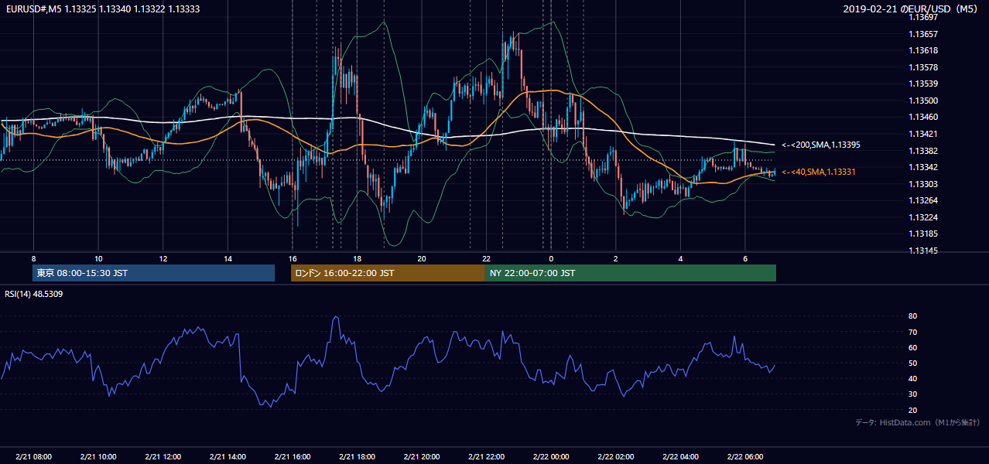This screenshot has height=464, width=989.
Task: Click the bottom time label 2/21 20:00
Action: click(x=422, y=457)
